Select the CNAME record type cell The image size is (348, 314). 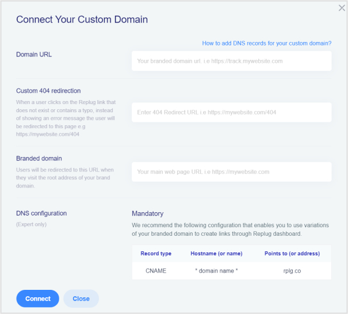pos(156,271)
